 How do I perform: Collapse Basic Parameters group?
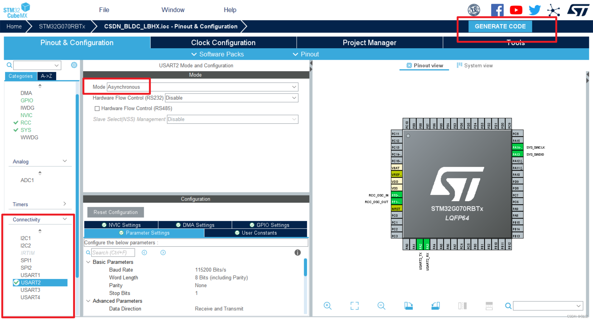(x=88, y=262)
